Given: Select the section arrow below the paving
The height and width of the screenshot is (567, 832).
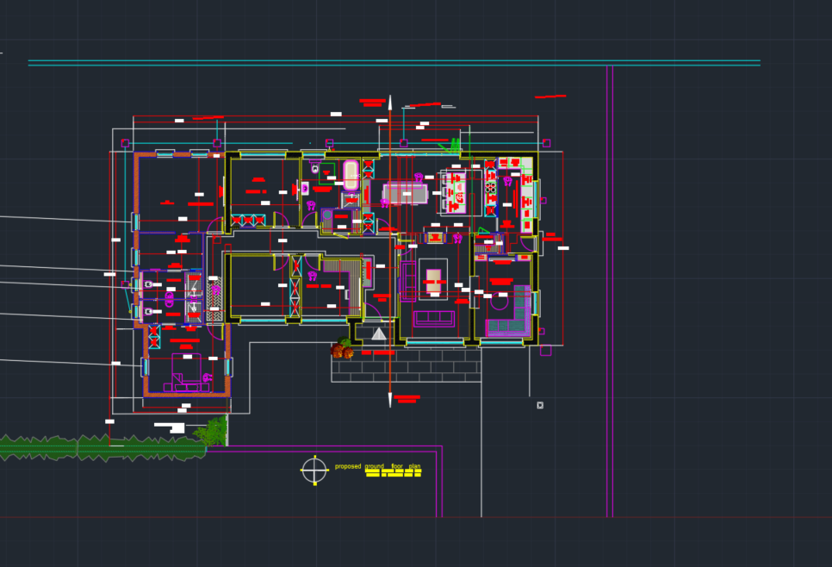Looking at the screenshot, I should pos(390,399).
